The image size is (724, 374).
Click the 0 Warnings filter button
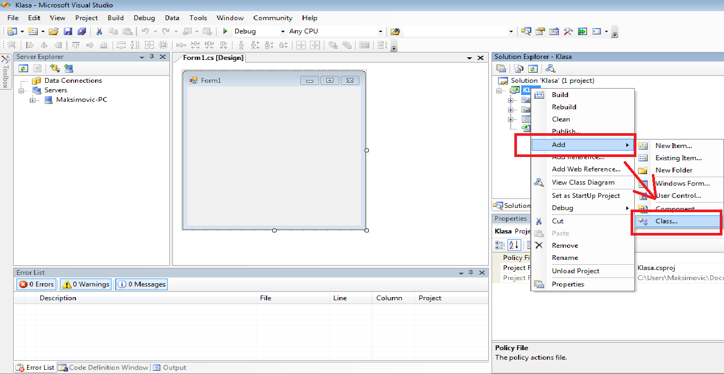pos(86,284)
